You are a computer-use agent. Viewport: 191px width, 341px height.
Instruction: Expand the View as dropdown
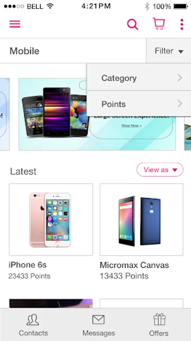pos(160,170)
